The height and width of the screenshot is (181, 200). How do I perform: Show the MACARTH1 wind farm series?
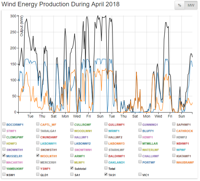pos(4,162)
